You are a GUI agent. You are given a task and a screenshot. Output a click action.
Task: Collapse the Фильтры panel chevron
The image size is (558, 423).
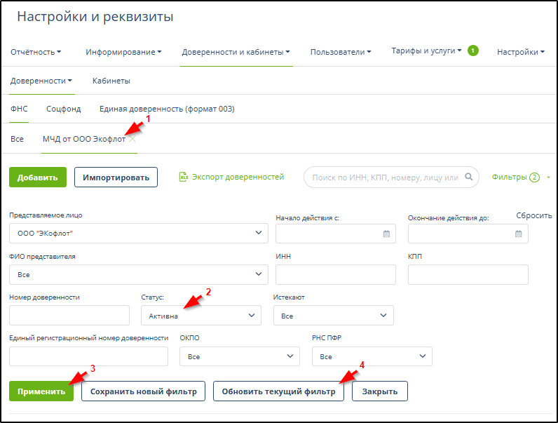[548, 177]
